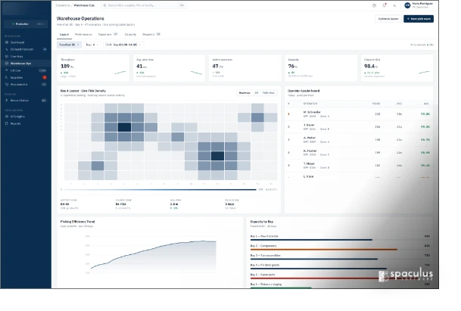Select J. Bauer in the leaderboard

(358, 127)
